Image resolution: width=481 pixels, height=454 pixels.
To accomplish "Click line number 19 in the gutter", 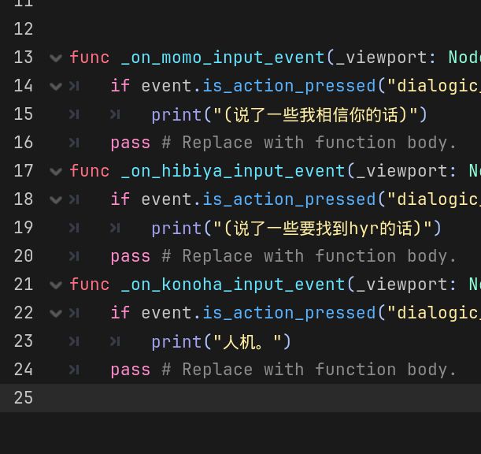I will pos(24,227).
